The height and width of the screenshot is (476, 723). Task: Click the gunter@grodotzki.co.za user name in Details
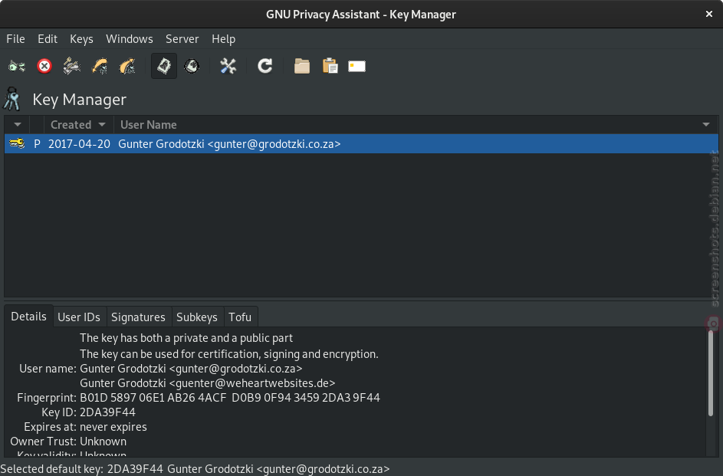point(191,369)
